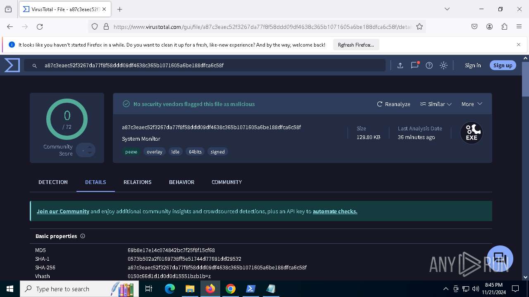Click the peexe tag
This screenshot has width=529, height=297.
[x=131, y=152]
